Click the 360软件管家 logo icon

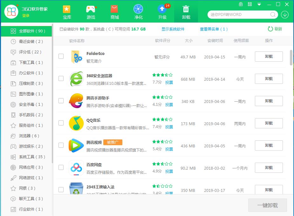point(11,12)
